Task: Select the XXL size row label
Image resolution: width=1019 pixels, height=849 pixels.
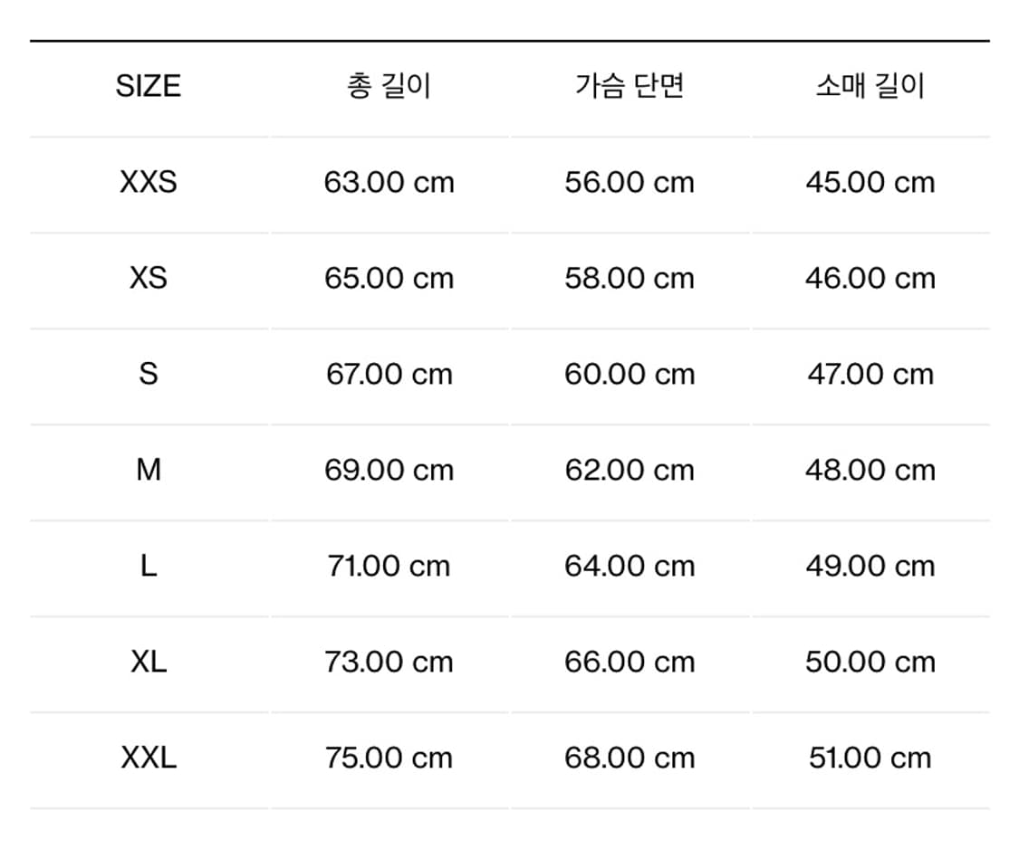Action: tap(149, 758)
